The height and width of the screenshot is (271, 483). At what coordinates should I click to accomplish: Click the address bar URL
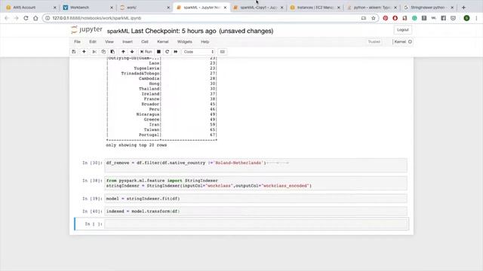pos(97,18)
